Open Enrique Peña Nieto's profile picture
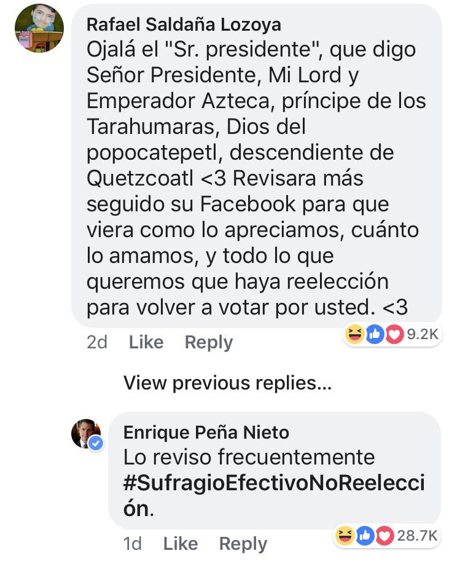Viewport: 460px width, 564px height. [86, 433]
